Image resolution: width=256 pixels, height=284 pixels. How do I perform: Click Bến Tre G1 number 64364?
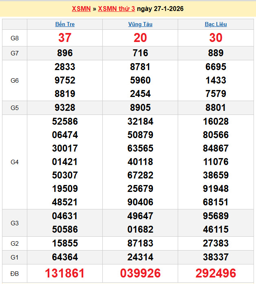tap(65, 257)
